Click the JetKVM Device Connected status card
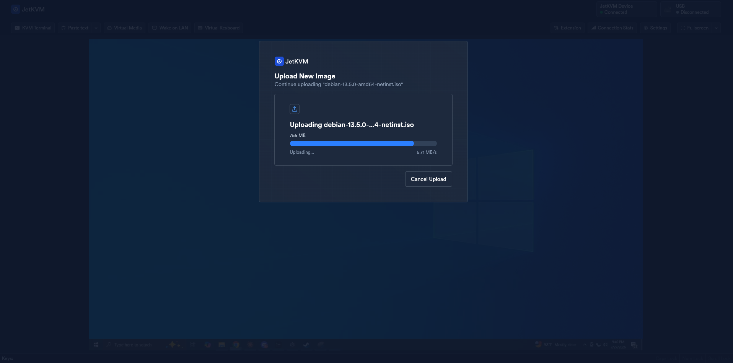 tap(627, 9)
